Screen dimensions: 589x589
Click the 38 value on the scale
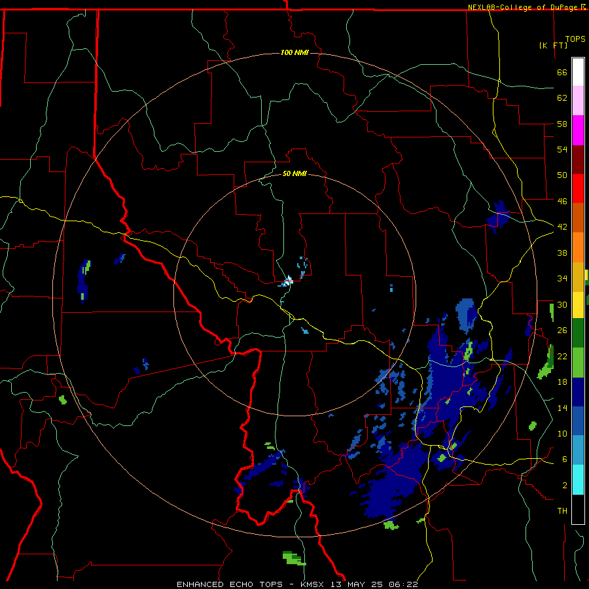(x=562, y=253)
